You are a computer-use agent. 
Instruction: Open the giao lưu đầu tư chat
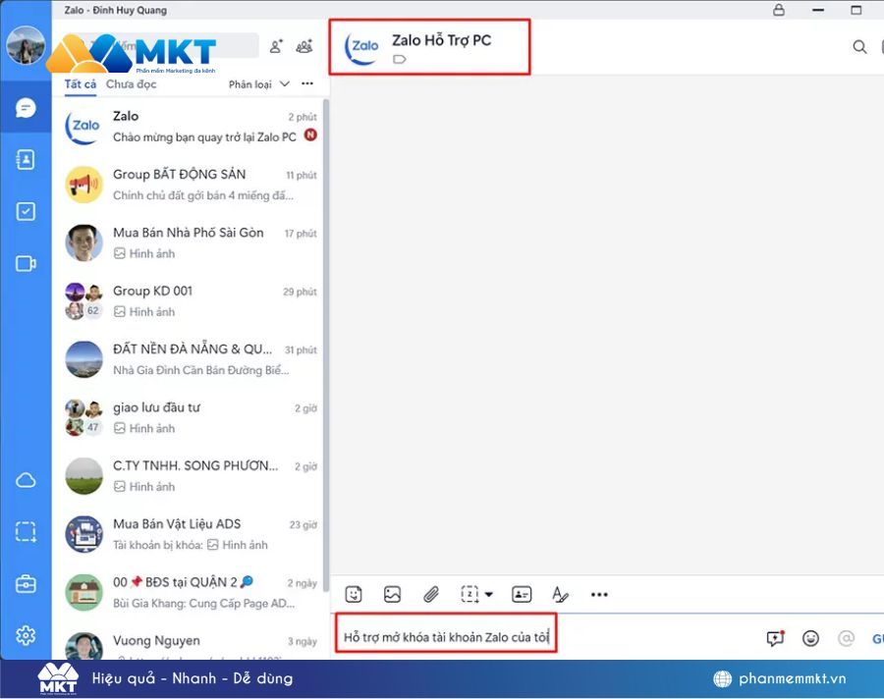pyautogui.click(x=189, y=417)
